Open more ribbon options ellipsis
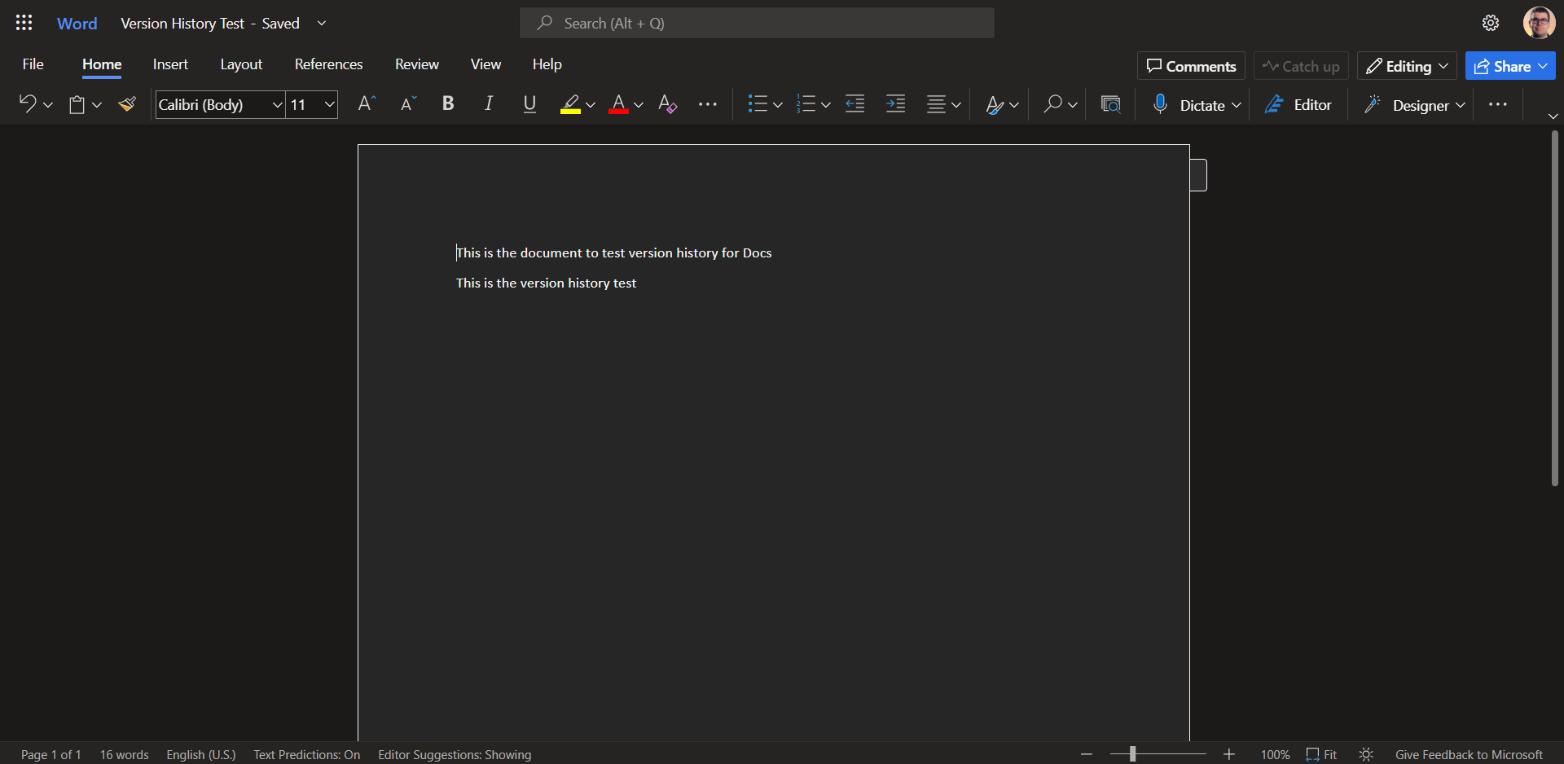 click(1497, 104)
